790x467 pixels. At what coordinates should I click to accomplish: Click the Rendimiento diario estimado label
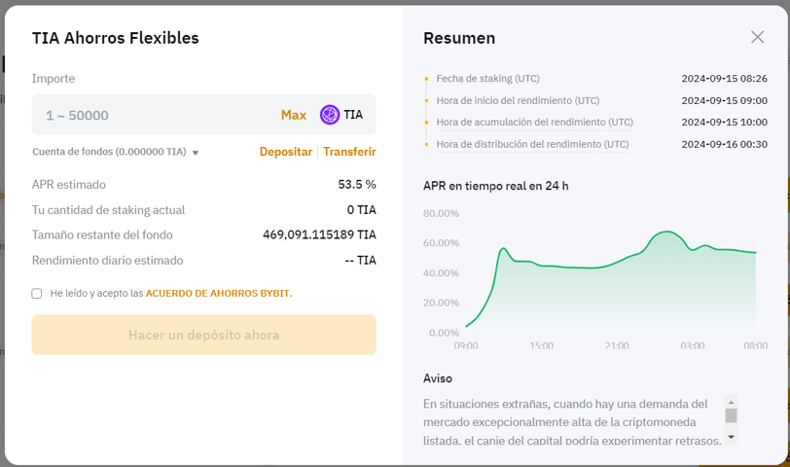107,261
